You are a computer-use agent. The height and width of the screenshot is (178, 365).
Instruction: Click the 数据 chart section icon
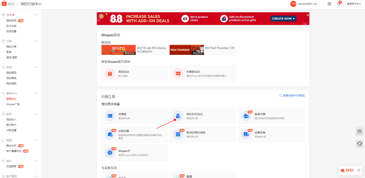click(x=3, y=140)
